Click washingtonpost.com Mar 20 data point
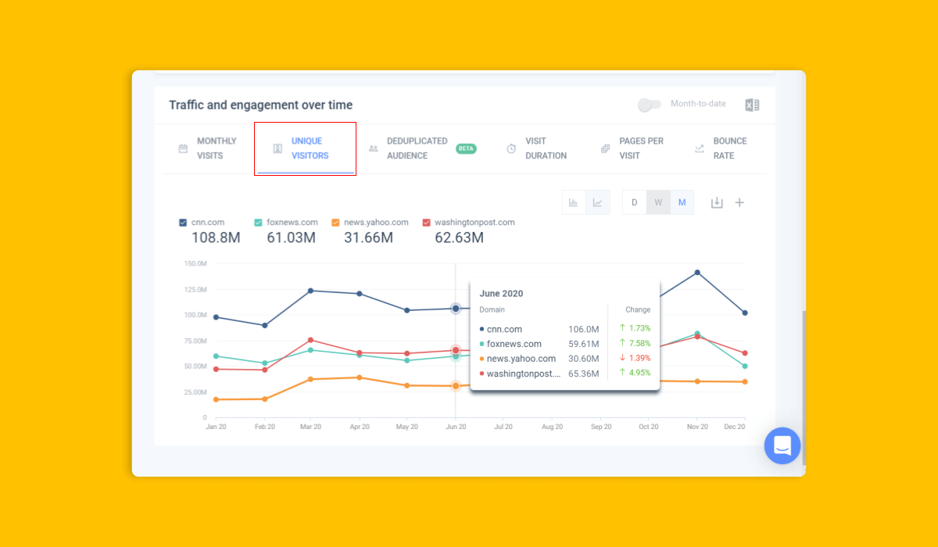 pos(310,340)
